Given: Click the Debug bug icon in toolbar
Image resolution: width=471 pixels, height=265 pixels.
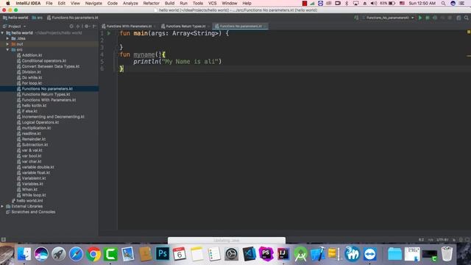Looking at the screenshot, I should click(428, 18).
